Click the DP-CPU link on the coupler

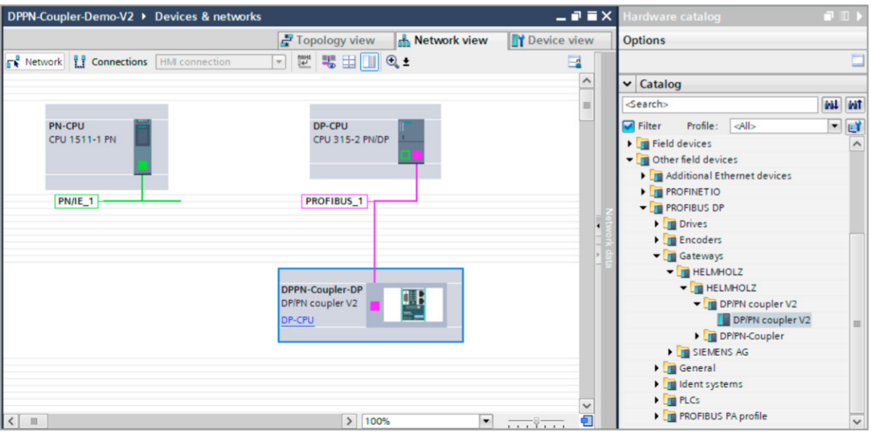point(298,320)
